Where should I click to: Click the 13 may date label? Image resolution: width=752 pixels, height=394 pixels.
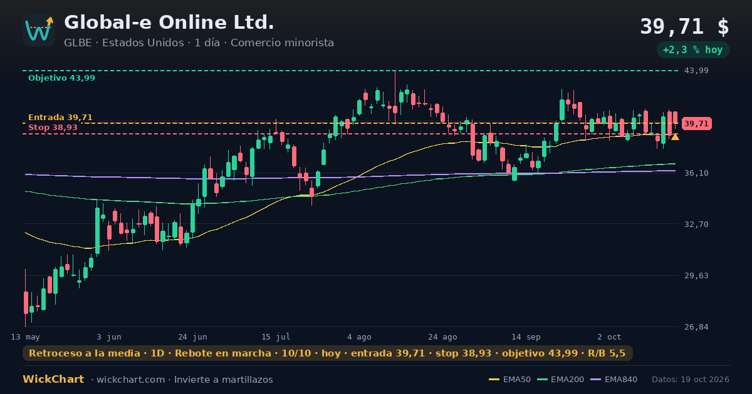(25, 336)
